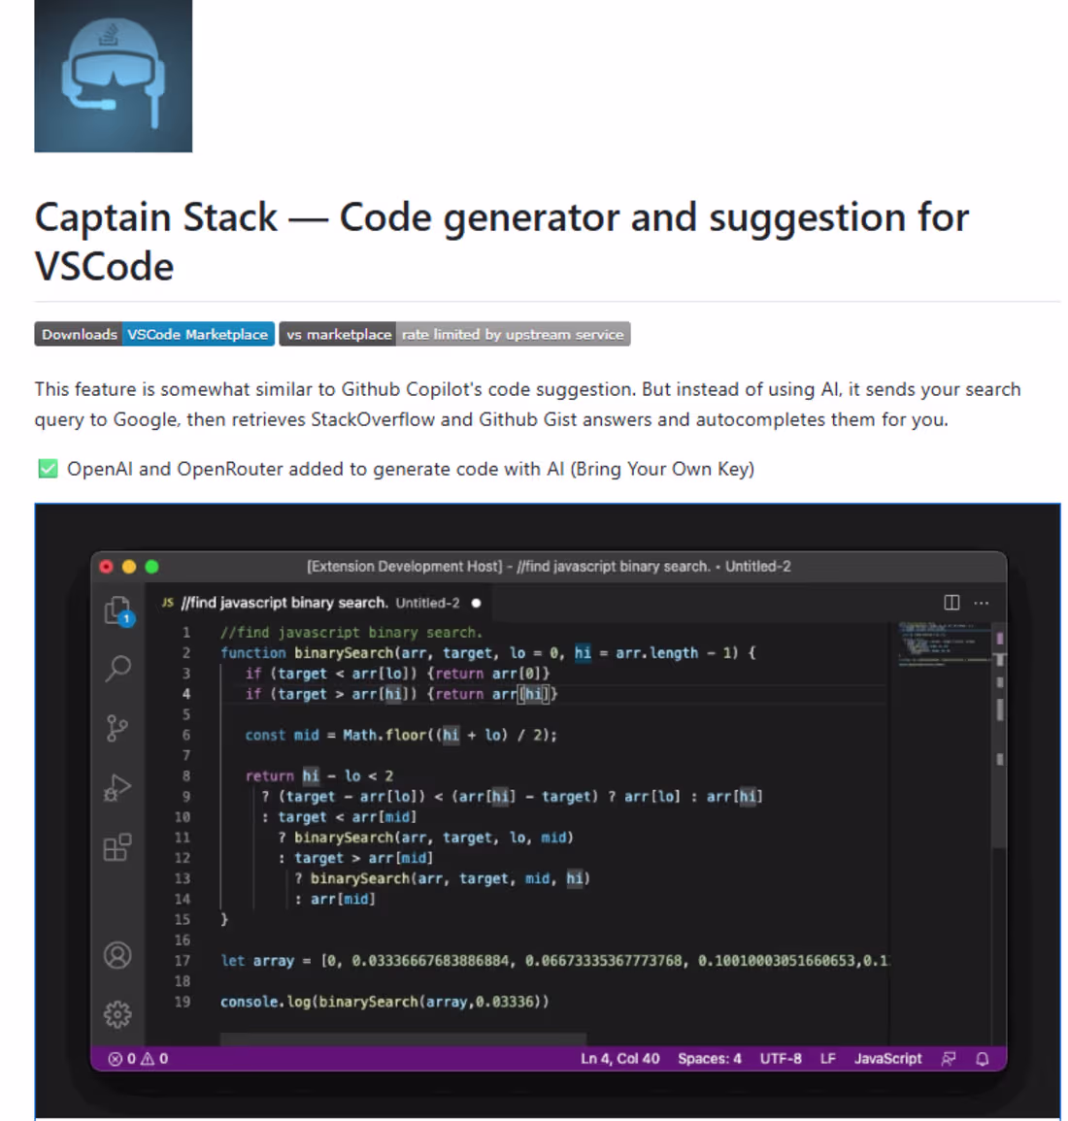Click the unsaved dot on the Untitled-2 tab
This screenshot has height=1121, width=1068.
click(477, 603)
